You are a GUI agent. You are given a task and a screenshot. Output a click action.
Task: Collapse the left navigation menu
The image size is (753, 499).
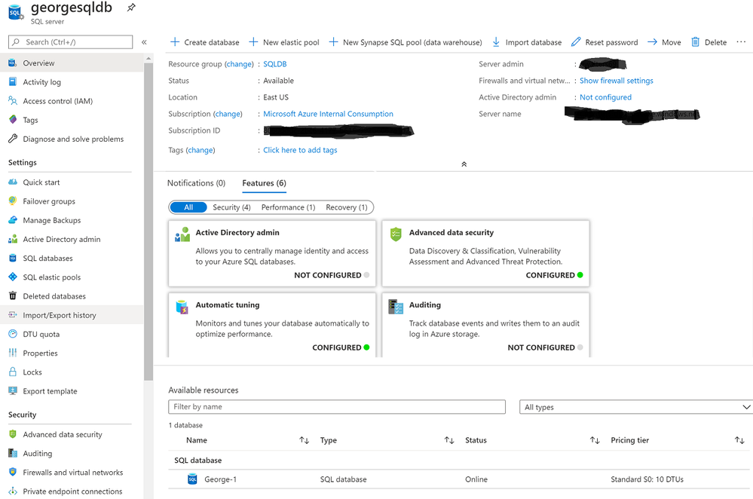pyautogui.click(x=144, y=42)
